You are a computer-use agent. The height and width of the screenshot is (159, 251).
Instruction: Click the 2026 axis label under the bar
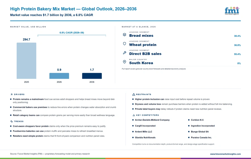click(59, 82)
